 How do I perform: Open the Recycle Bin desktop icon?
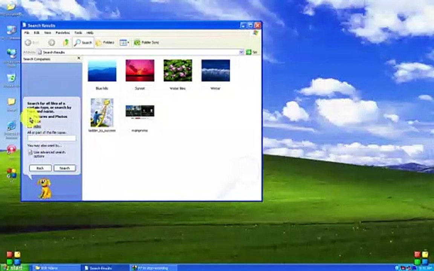[x=11, y=78]
